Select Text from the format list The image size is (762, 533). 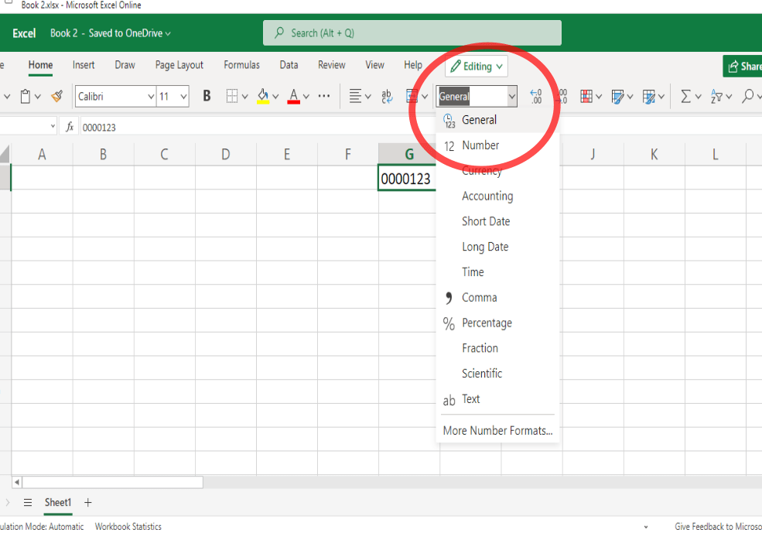click(x=471, y=399)
